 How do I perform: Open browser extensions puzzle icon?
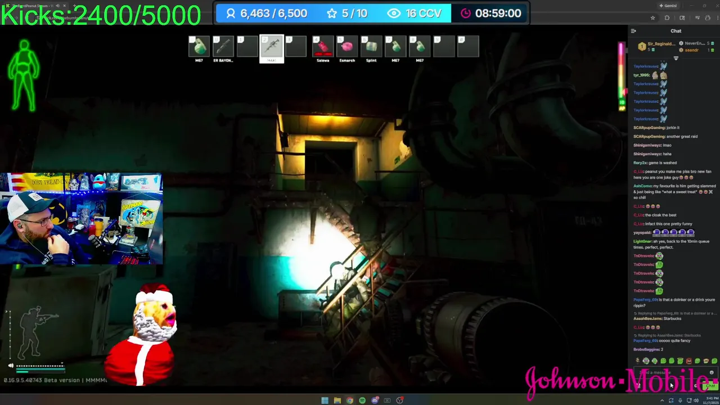point(667,17)
